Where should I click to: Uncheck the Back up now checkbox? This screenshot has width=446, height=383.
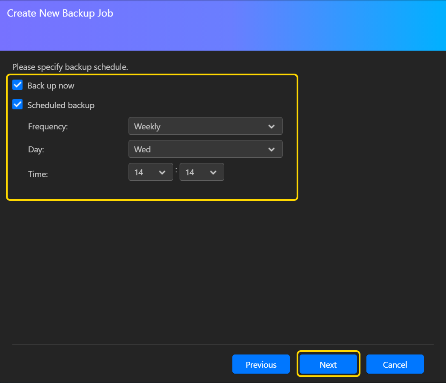click(17, 85)
